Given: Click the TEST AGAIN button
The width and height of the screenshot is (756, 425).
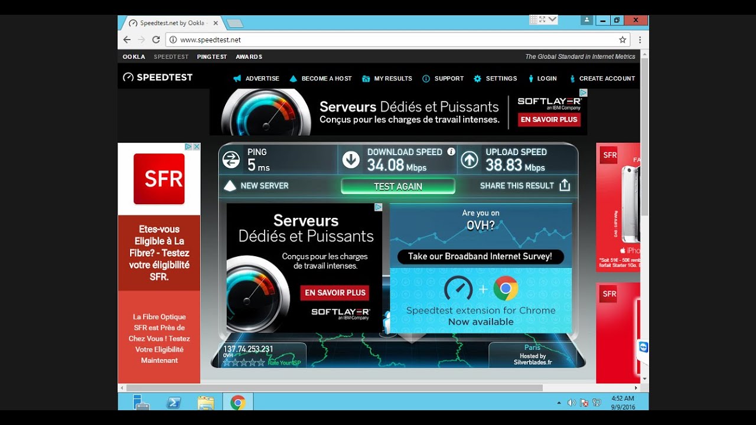Looking at the screenshot, I should click(x=398, y=187).
